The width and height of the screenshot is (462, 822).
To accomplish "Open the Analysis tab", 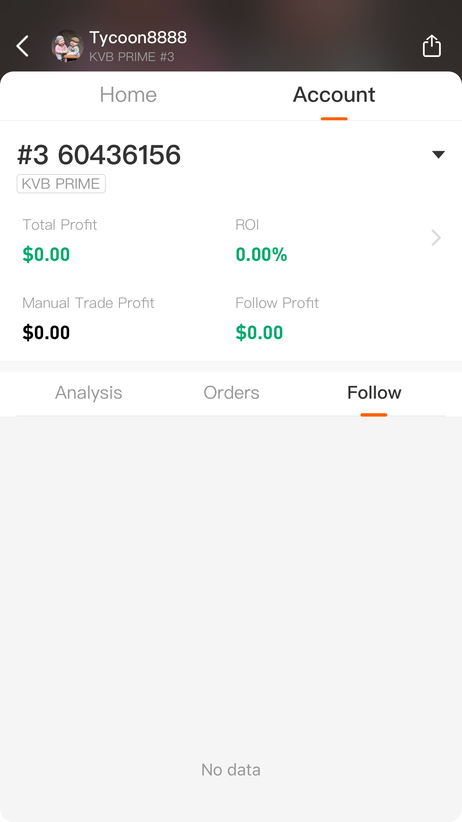I will [89, 393].
